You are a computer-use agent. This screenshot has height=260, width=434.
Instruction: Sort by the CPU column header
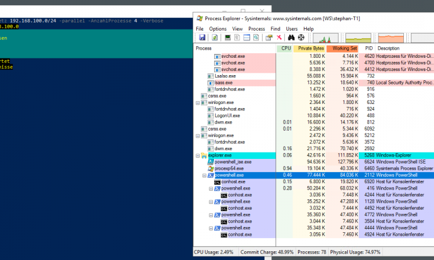point(285,49)
